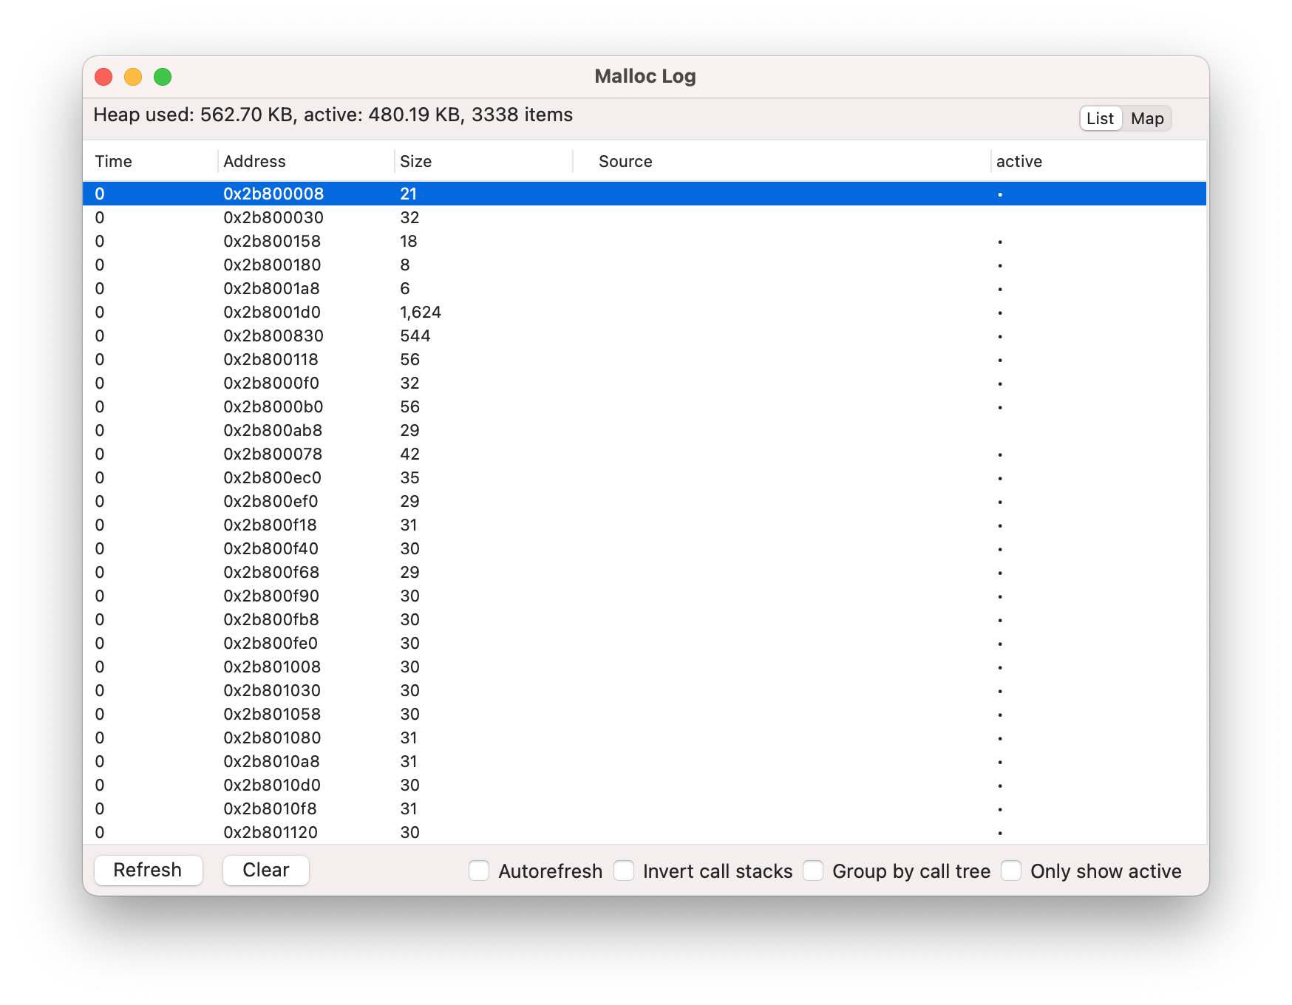Click the Source column header
Screen dimensions: 1292x1005
[x=625, y=161]
